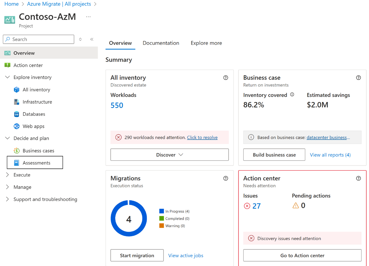Image resolution: width=369 pixels, height=266 pixels.
Task: Click the Business cases dollar icon
Action: 17,151
